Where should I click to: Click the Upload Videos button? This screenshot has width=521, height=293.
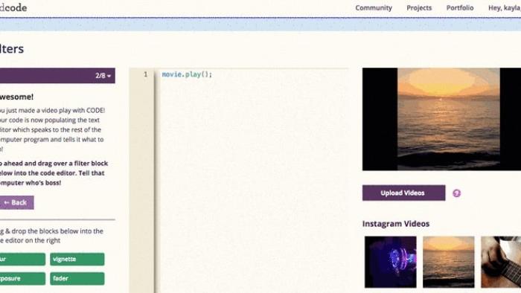click(x=403, y=193)
